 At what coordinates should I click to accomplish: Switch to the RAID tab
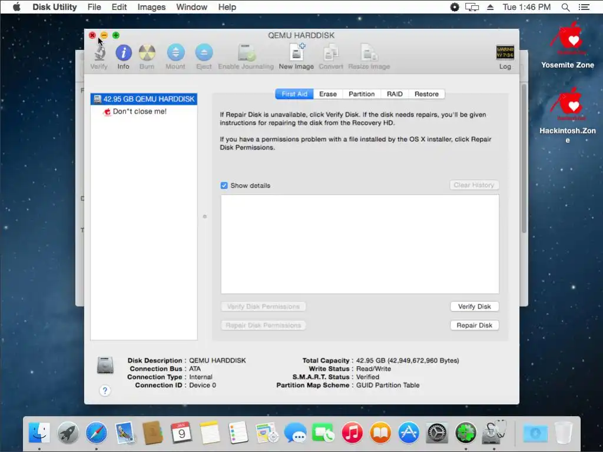395,94
